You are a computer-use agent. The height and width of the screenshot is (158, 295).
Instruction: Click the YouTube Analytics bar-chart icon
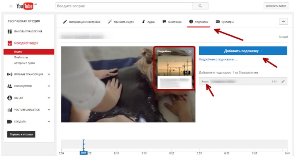click(x=10, y=110)
